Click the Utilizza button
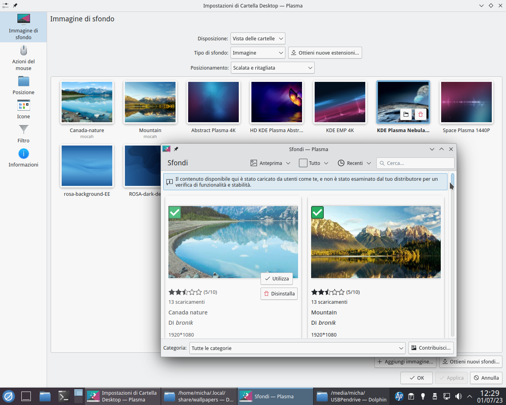Image resolution: width=506 pixels, height=405 pixels. pyautogui.click(x=277, y=279)
